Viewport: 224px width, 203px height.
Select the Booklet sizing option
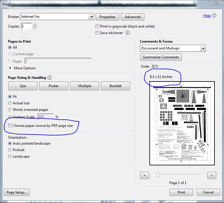coord(115,86)
